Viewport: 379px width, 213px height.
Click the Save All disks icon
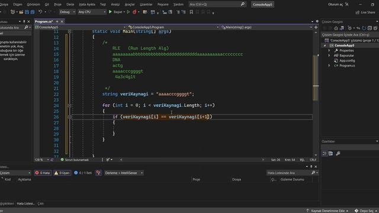point(33,12)
